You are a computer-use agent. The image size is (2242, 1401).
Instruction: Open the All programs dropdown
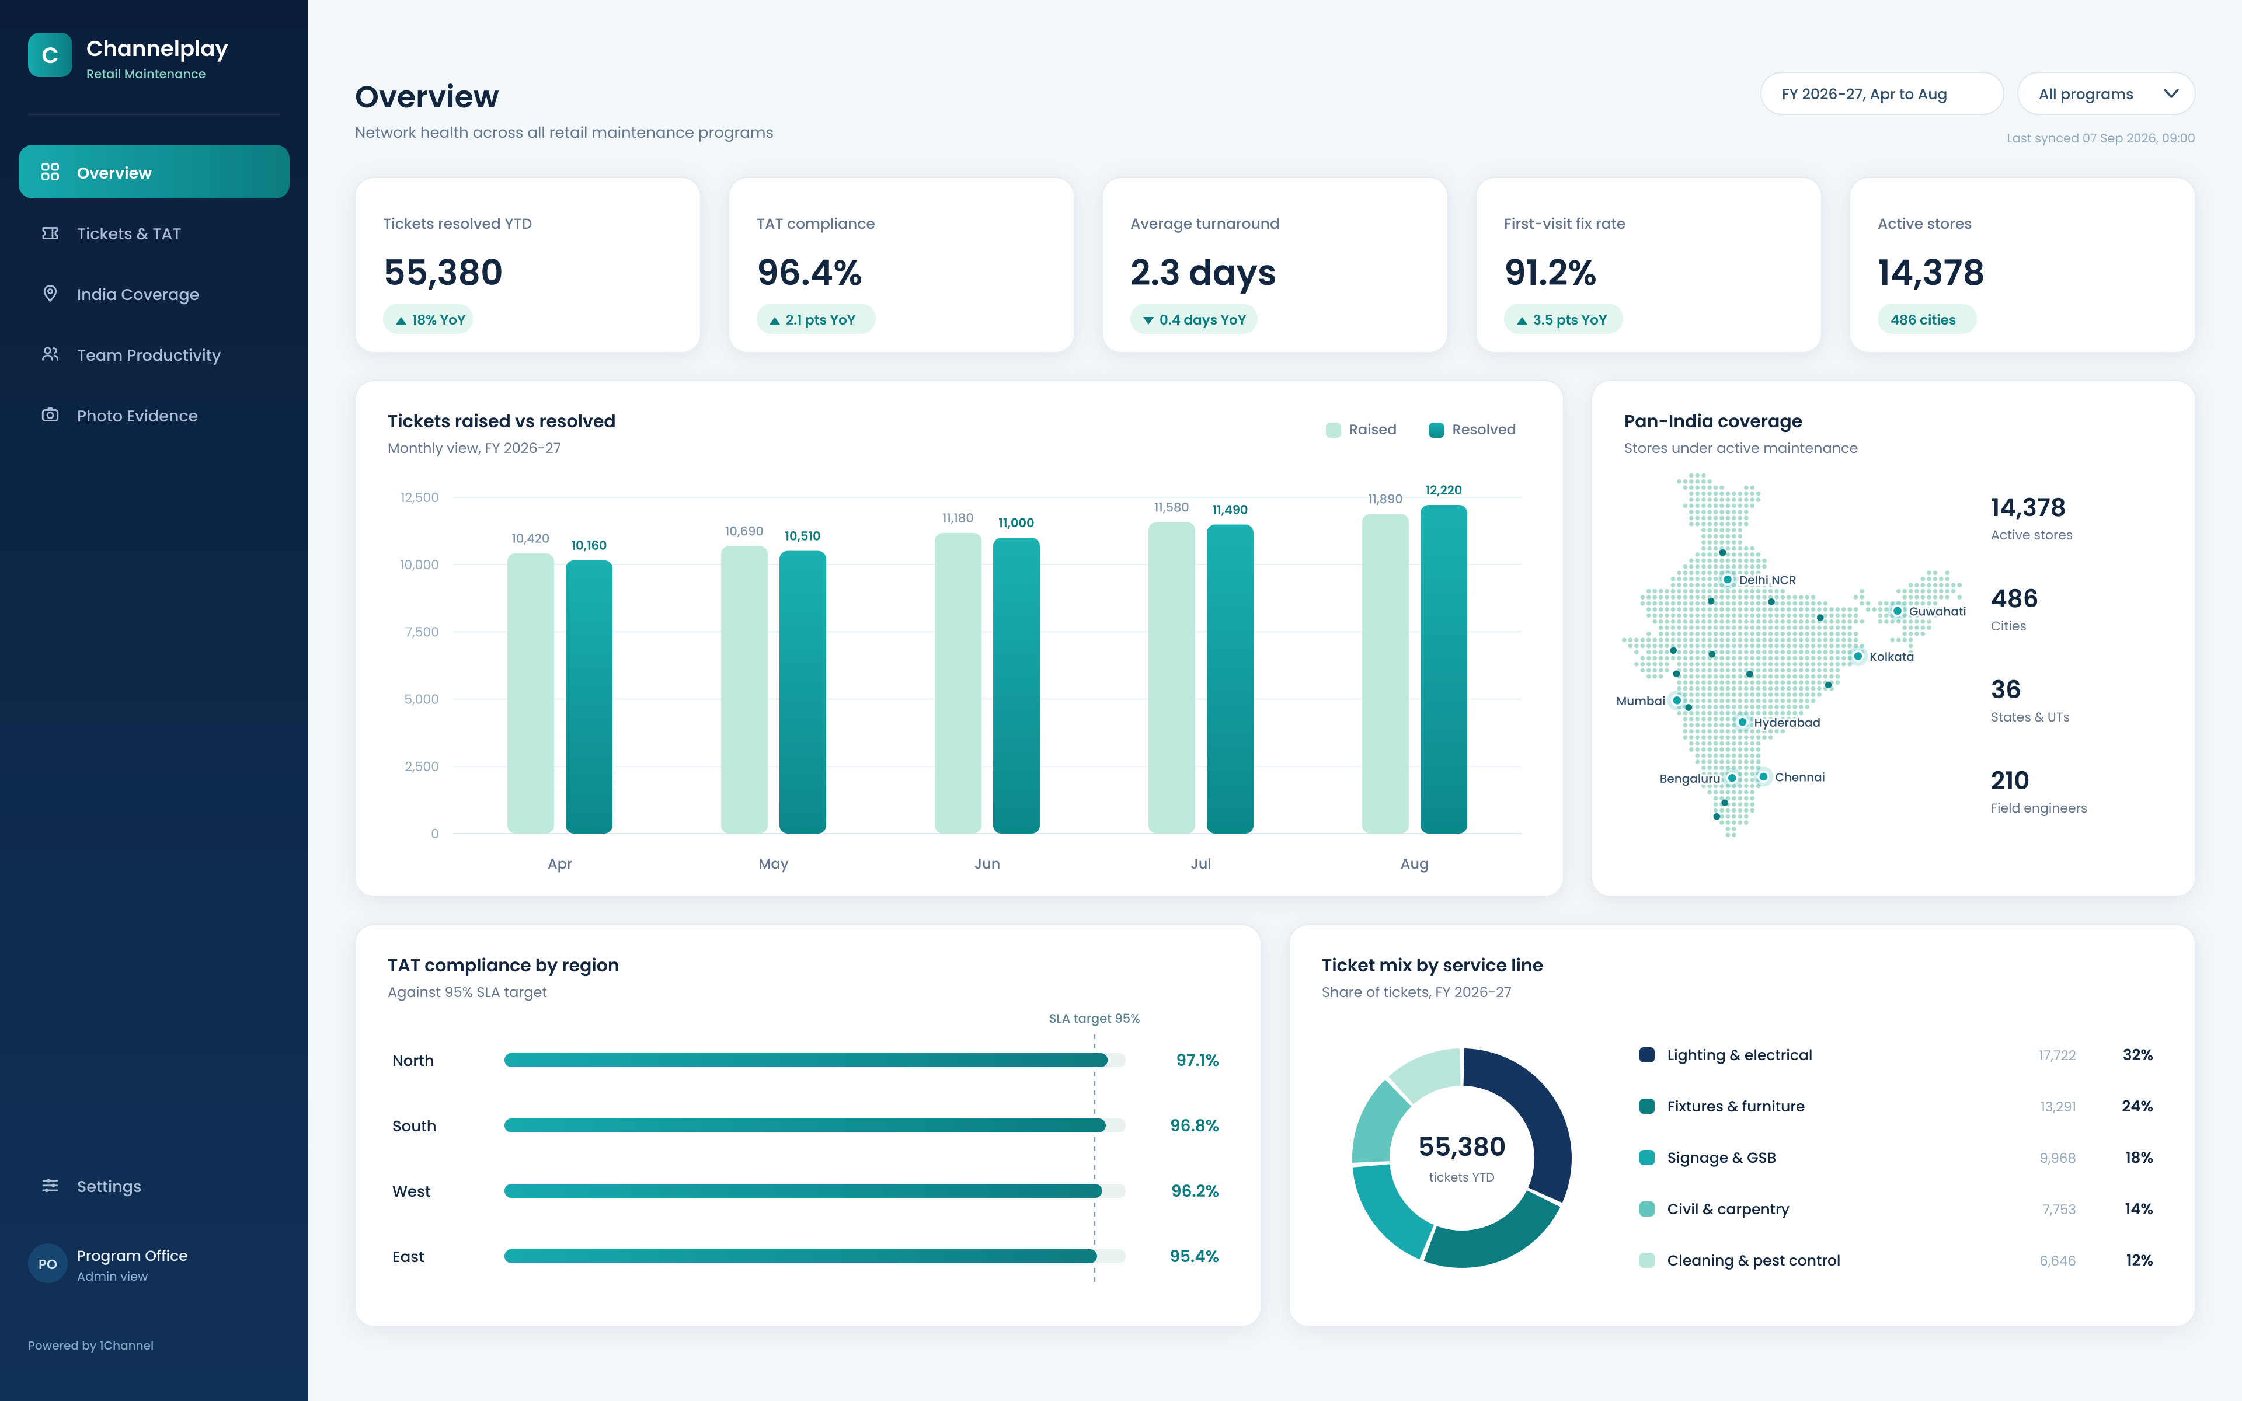(x=2105, y=93)
